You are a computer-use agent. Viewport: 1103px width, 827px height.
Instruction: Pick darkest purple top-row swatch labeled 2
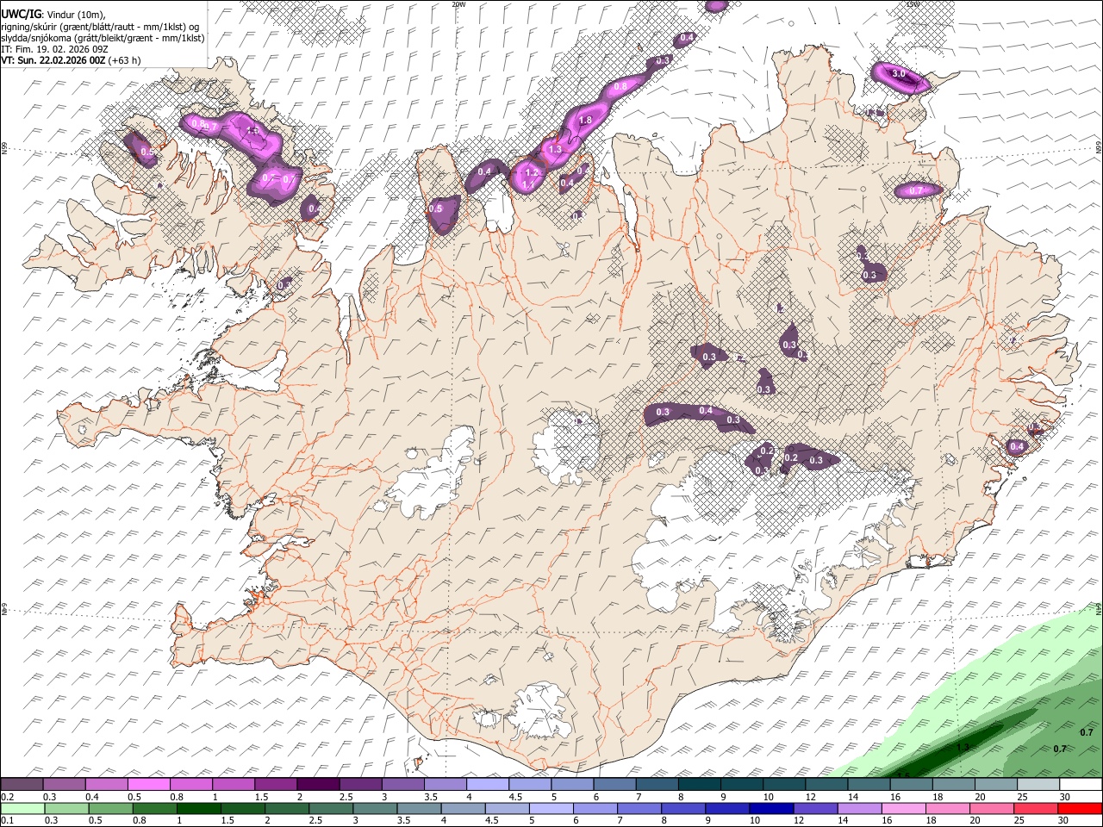[318, 784]
